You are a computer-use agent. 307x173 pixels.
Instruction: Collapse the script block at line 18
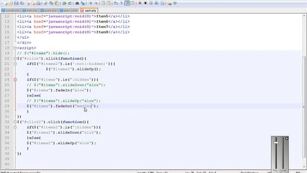(x=15, y=48)
